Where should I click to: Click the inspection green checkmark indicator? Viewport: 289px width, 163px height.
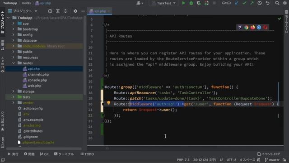click(280, 19)
